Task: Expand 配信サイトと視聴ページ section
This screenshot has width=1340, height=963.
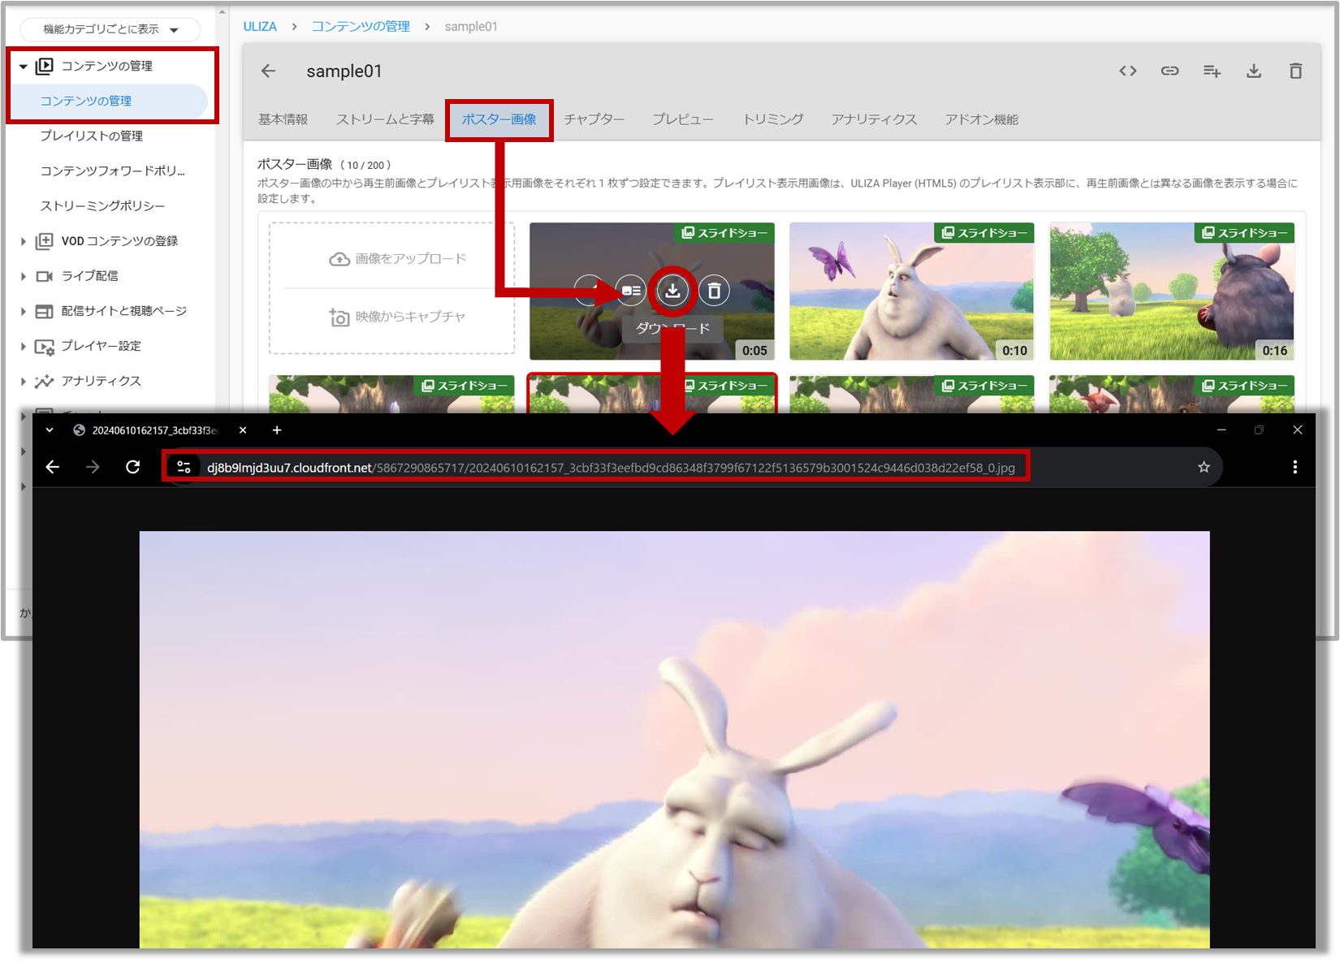Action: tap(23, 311)
